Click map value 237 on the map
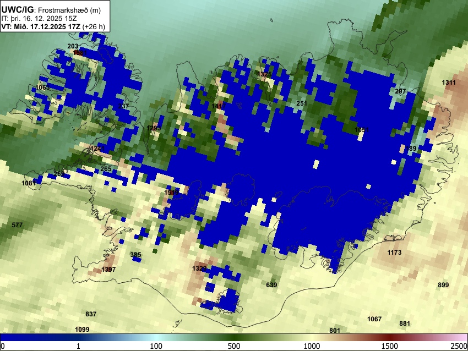The height and width of the screenshot is (351, 468). coord(123,106)
